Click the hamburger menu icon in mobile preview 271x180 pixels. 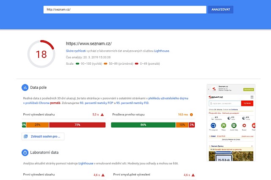click(x=252, y=97)
